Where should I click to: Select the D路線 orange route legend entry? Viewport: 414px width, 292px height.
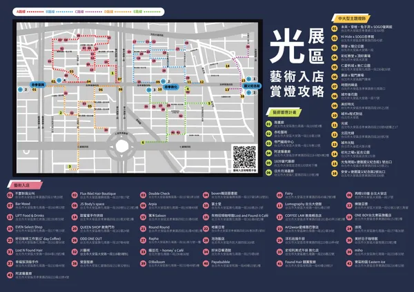pos(117,12)
